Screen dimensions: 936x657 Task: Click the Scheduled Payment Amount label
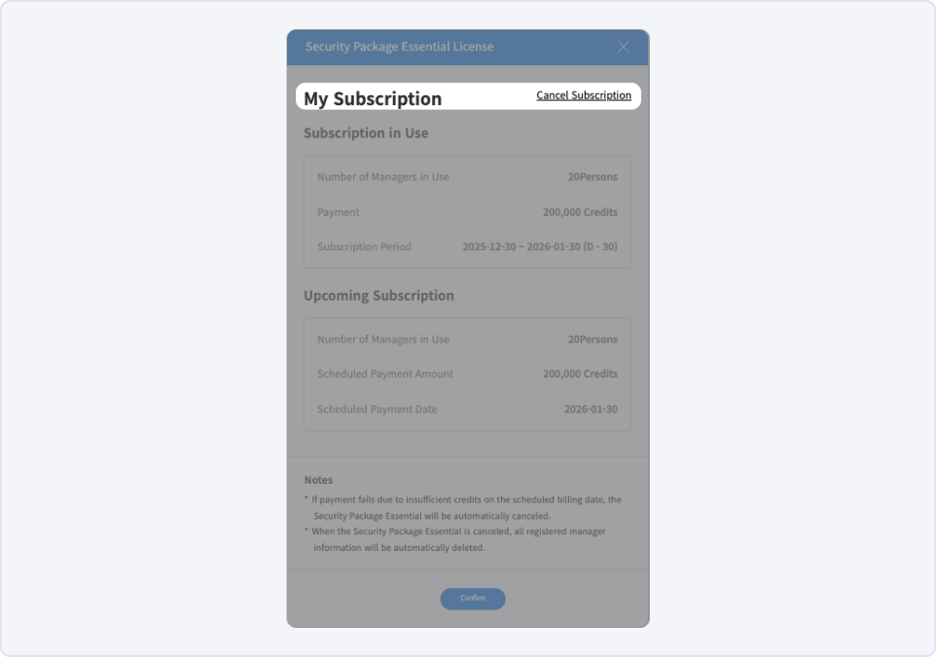tap(385, 374)
